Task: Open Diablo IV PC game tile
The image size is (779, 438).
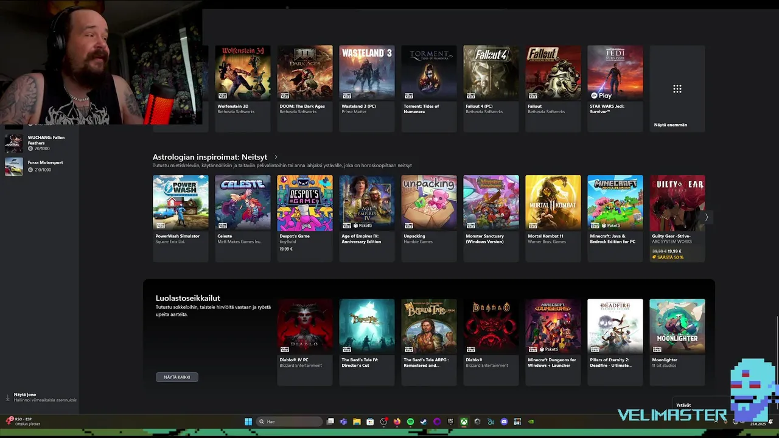Action: [x=304, y=342]
